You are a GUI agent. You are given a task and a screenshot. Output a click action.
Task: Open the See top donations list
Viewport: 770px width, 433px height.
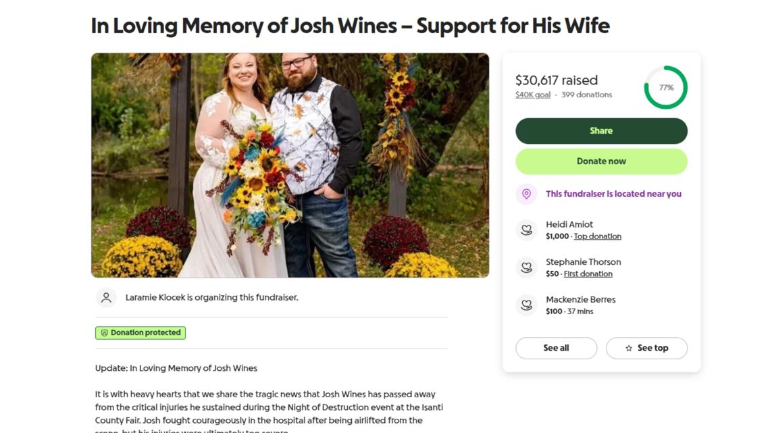coord(646,349)
